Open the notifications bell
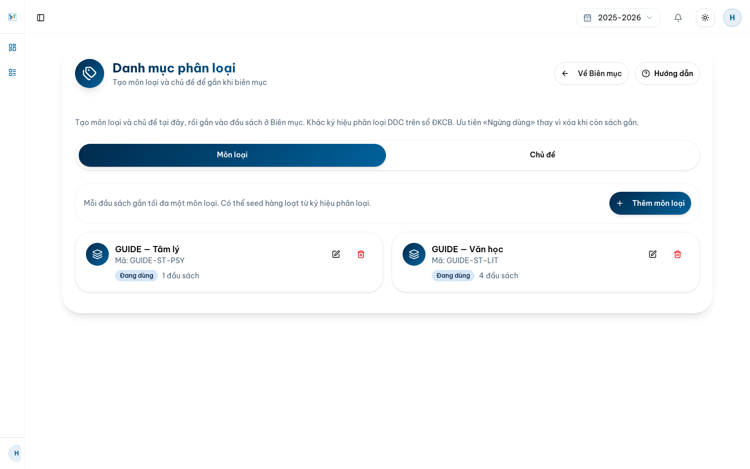This screenshot has width=750, height=469. click(678, 18)
